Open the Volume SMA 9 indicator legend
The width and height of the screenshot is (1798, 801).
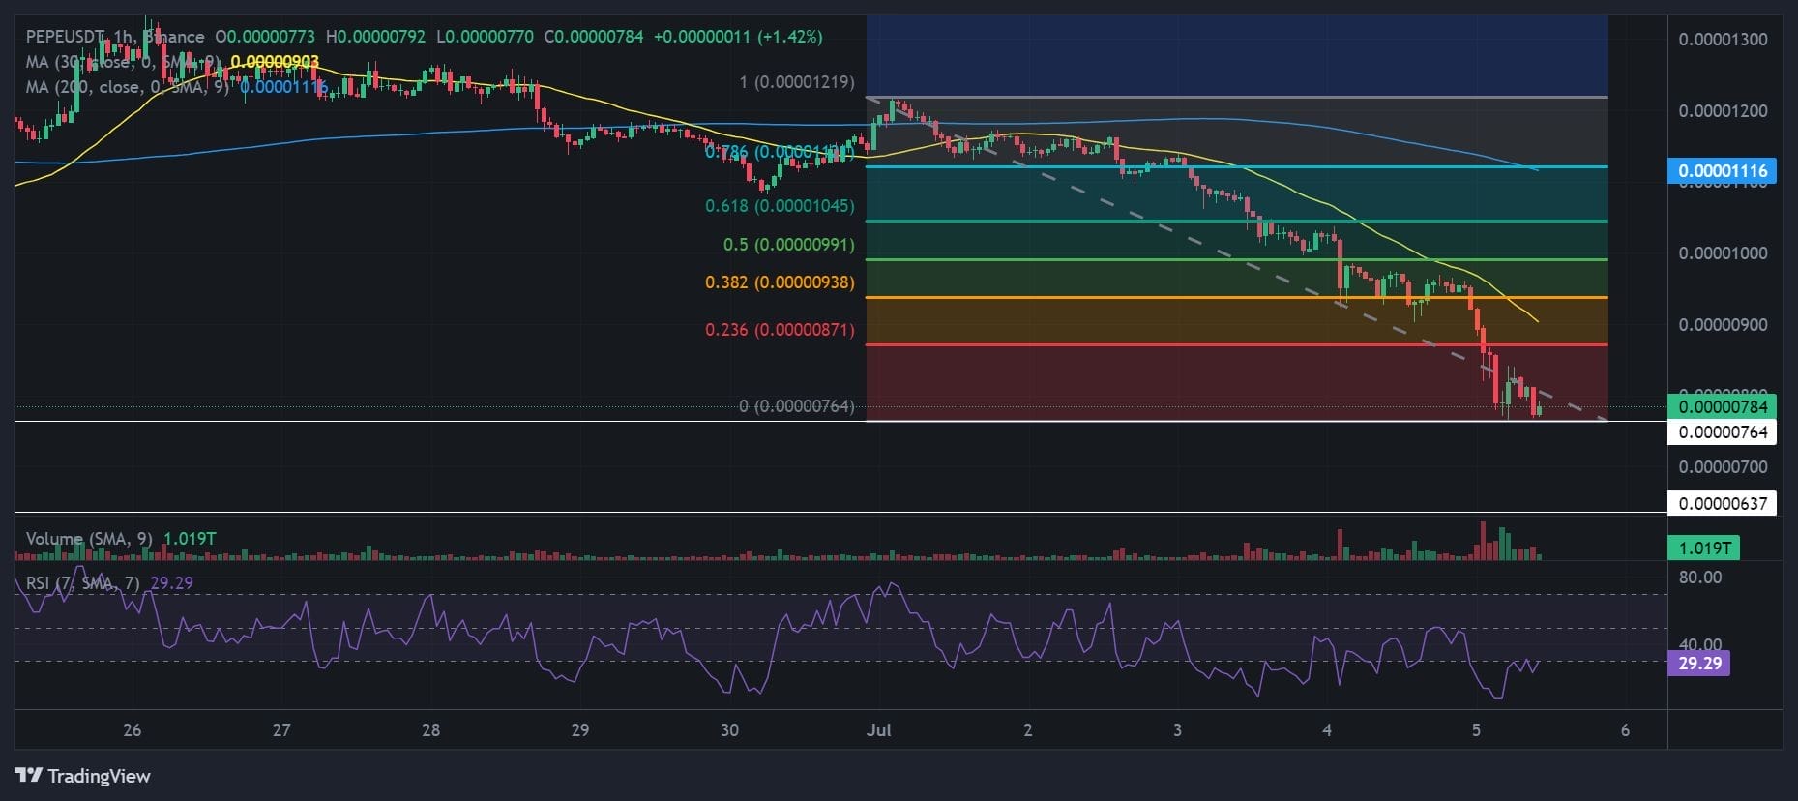coord(121,538)
